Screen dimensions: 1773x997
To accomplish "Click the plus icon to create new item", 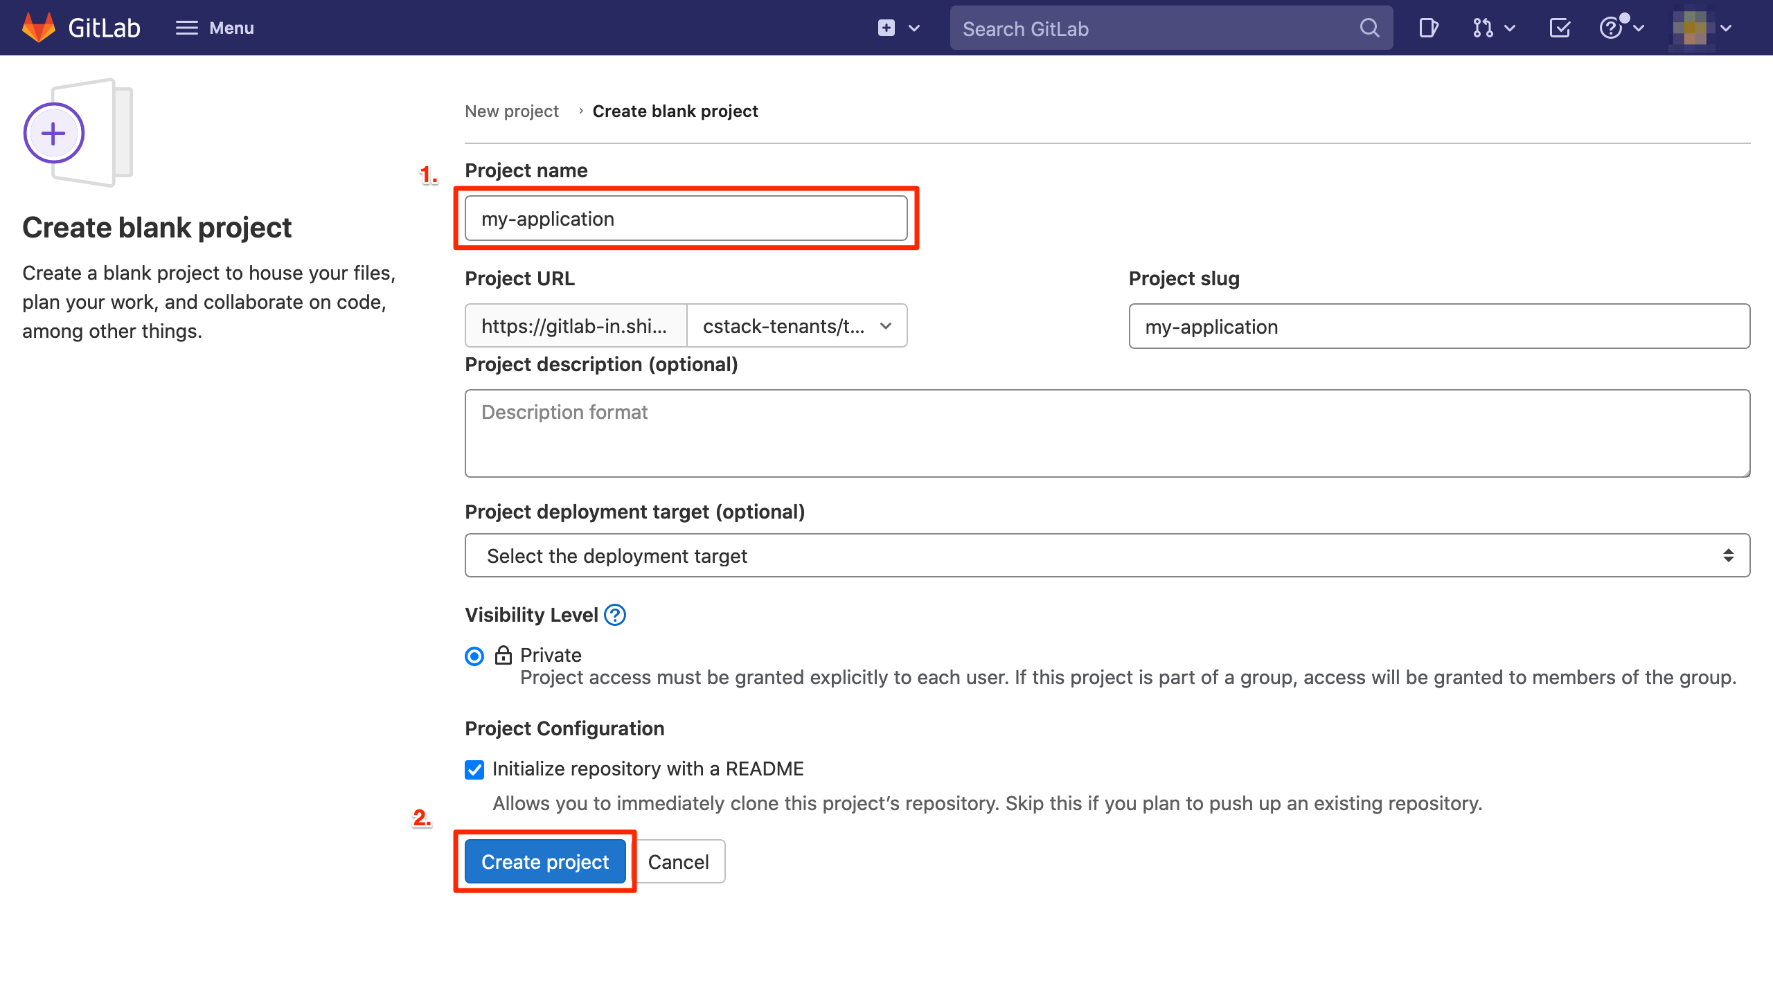I will point(885,28).
